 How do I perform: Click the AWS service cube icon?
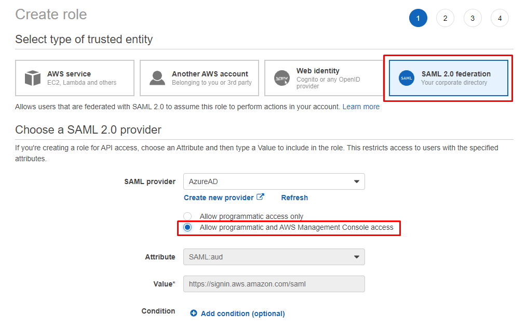click(x=33, y=78)
